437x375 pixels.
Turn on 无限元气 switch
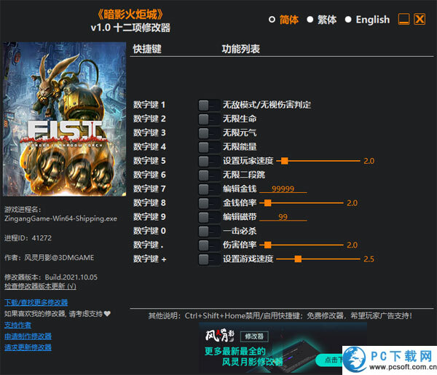coord(208,133)
